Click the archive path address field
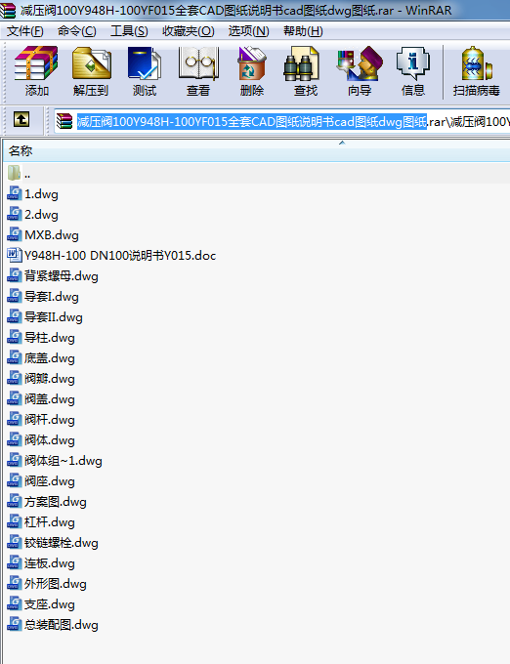 click(x=282, y=121)
